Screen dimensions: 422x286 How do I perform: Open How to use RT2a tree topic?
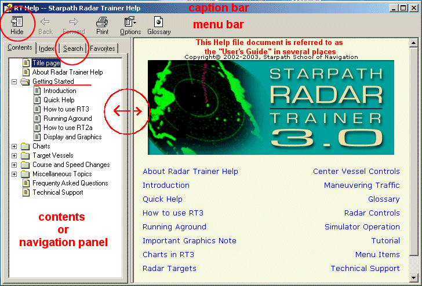tap(68, 128)
